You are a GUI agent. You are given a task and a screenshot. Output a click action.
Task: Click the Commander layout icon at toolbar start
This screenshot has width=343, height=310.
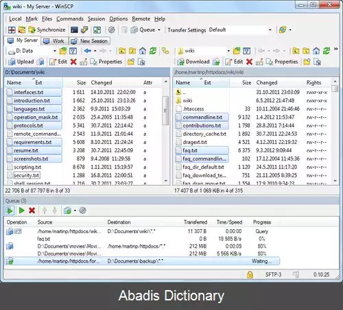[12, 29]
